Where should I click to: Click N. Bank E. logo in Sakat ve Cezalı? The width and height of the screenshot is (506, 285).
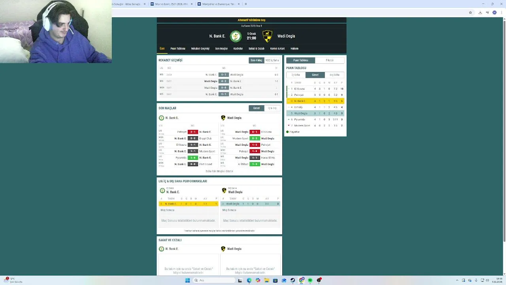point(161,249)
